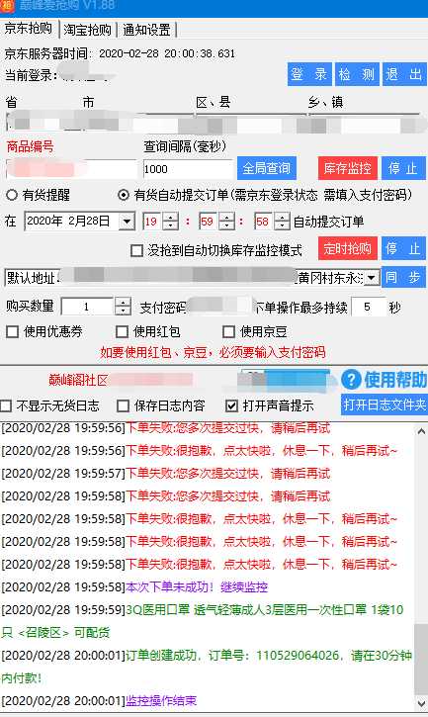
Task: Open the 区、县 district dropdown
Action: pyautogui.click(x=251, y=122)
